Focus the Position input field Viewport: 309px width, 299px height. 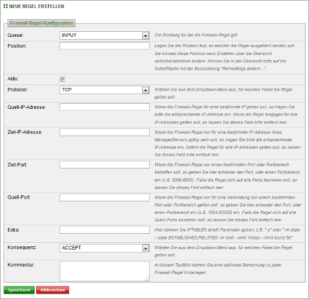[104, 46]
